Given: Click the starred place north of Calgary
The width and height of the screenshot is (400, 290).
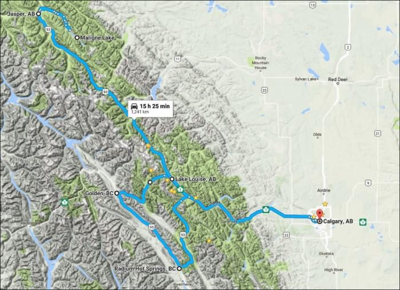Looking at the screenshot, I should tap(325, 204).
